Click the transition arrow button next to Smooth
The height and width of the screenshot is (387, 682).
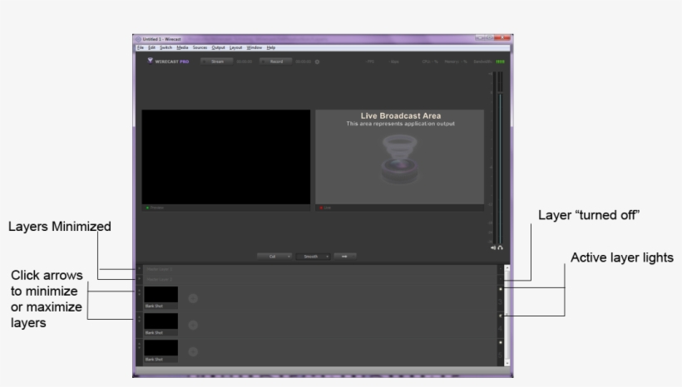pyautogui.click(x=345, y=256)
